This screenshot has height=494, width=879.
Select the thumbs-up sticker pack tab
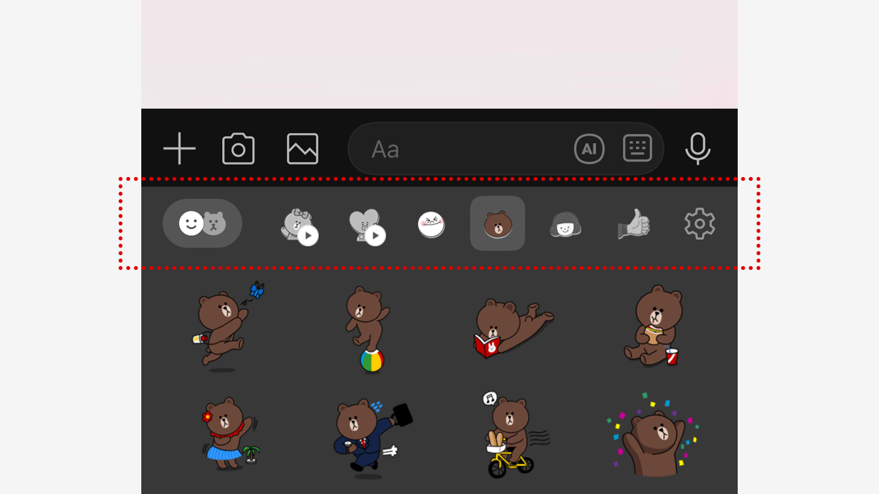[x=634, y=224]
